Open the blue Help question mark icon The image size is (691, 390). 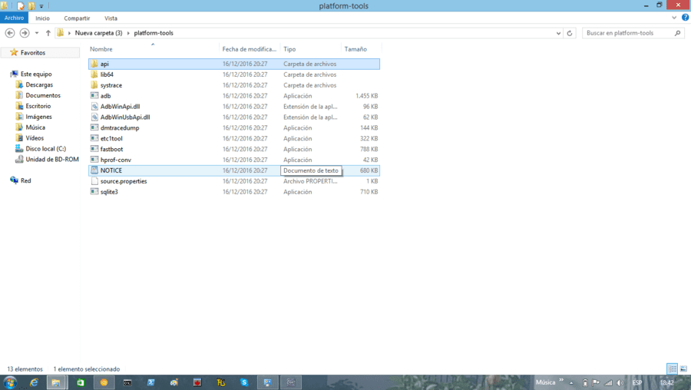[685, 18]
